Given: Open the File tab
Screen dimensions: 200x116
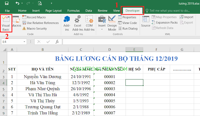Looking at the screenshot, I should point(7,11).
